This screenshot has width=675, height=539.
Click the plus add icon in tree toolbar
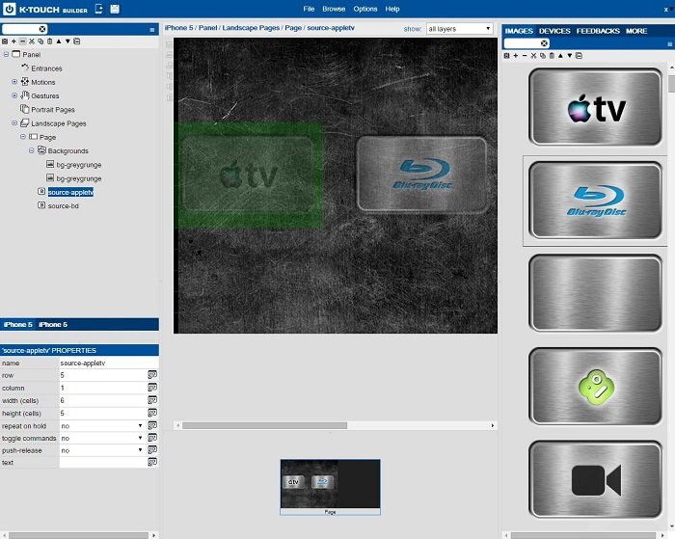click(13, 41)
